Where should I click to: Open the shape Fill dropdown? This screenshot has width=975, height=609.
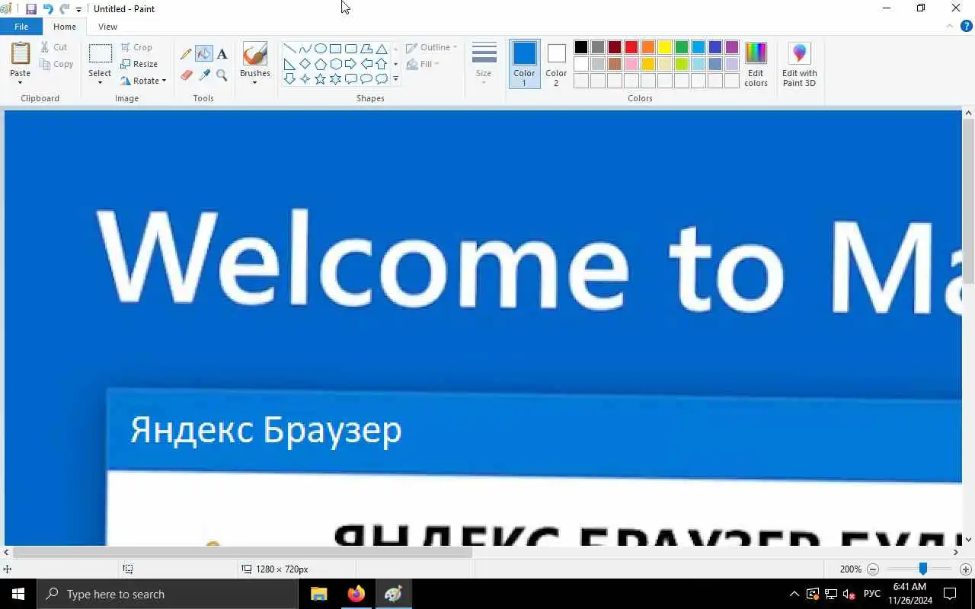coord(424,64)
